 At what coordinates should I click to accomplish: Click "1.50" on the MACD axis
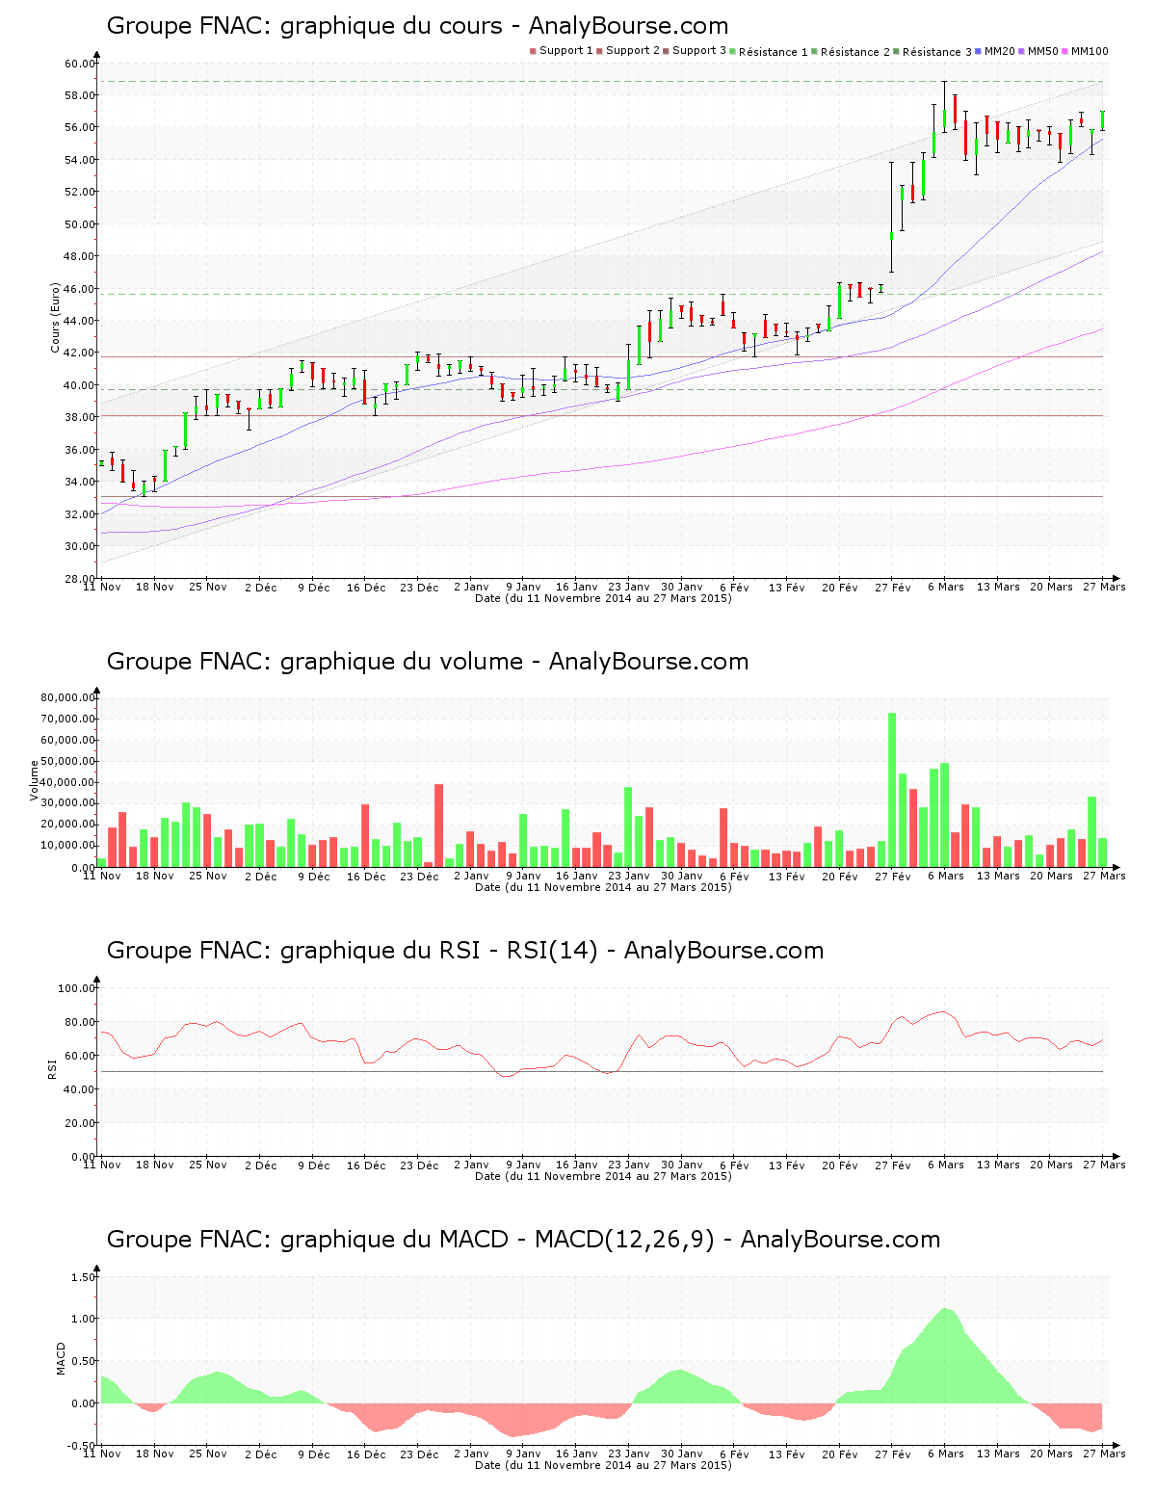[x=83, y=1277]
